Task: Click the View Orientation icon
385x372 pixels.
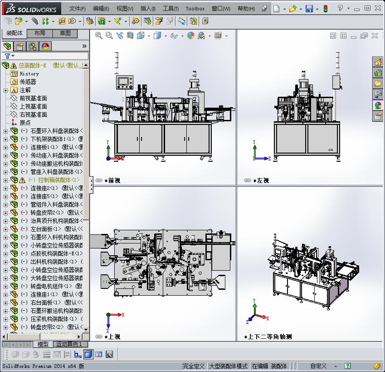Action: 141,35
